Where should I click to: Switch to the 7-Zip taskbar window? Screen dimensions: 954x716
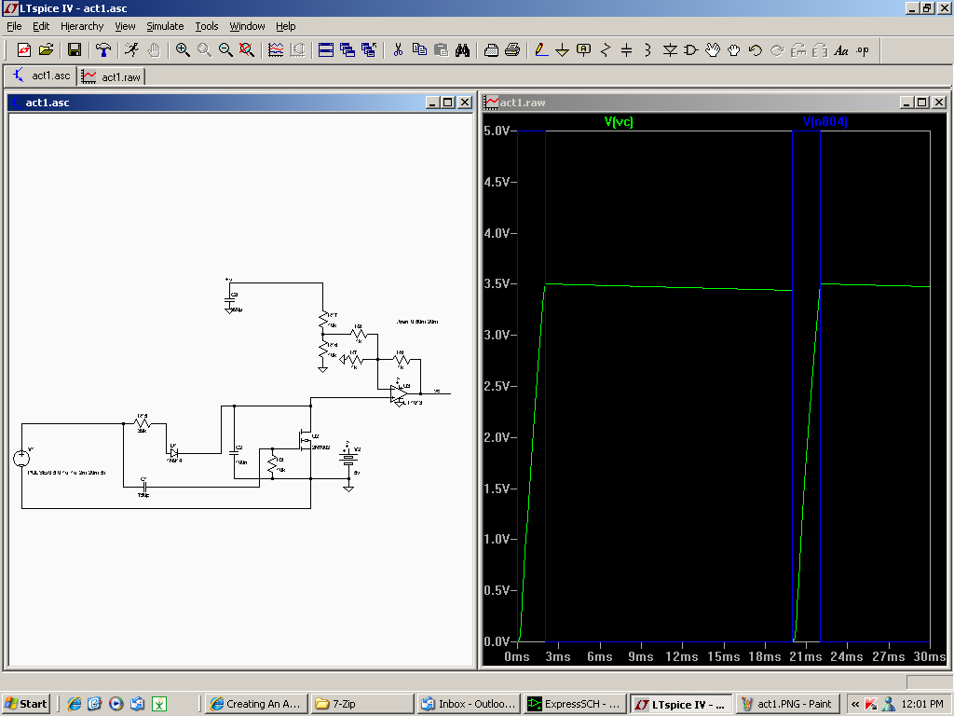pyautogui.click(x=362, y=704)
